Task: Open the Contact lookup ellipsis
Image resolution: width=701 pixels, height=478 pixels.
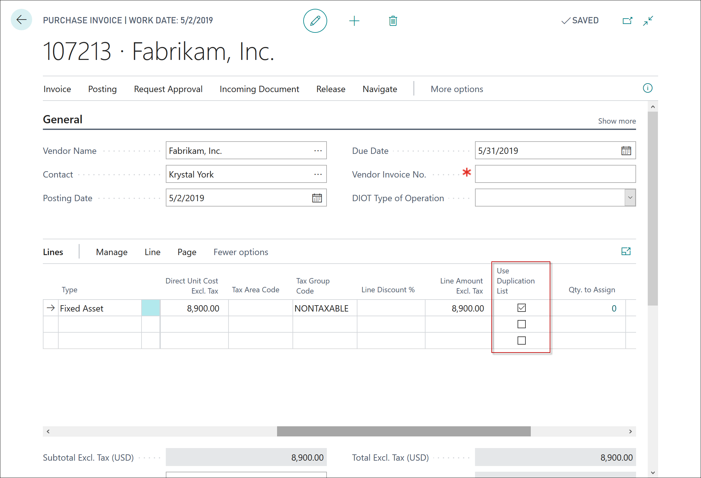Action: pyautogui.click(x=318, y=174)
